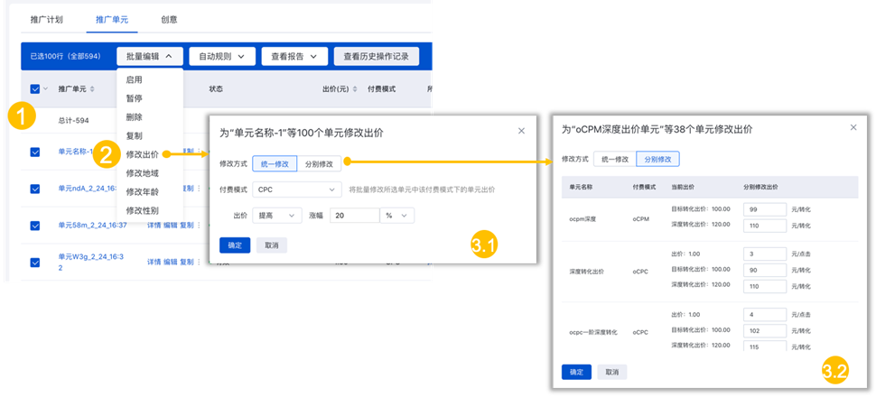The height and width of the screenshot is (397, 876).
Task: Uncheck the 单元58m_2_24_16:37 row checkbox
Action: coord(34,226)
